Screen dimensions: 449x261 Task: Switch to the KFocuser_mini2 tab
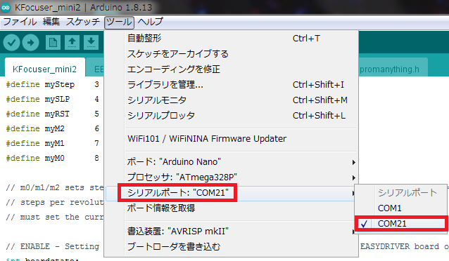tap(45, 68)
